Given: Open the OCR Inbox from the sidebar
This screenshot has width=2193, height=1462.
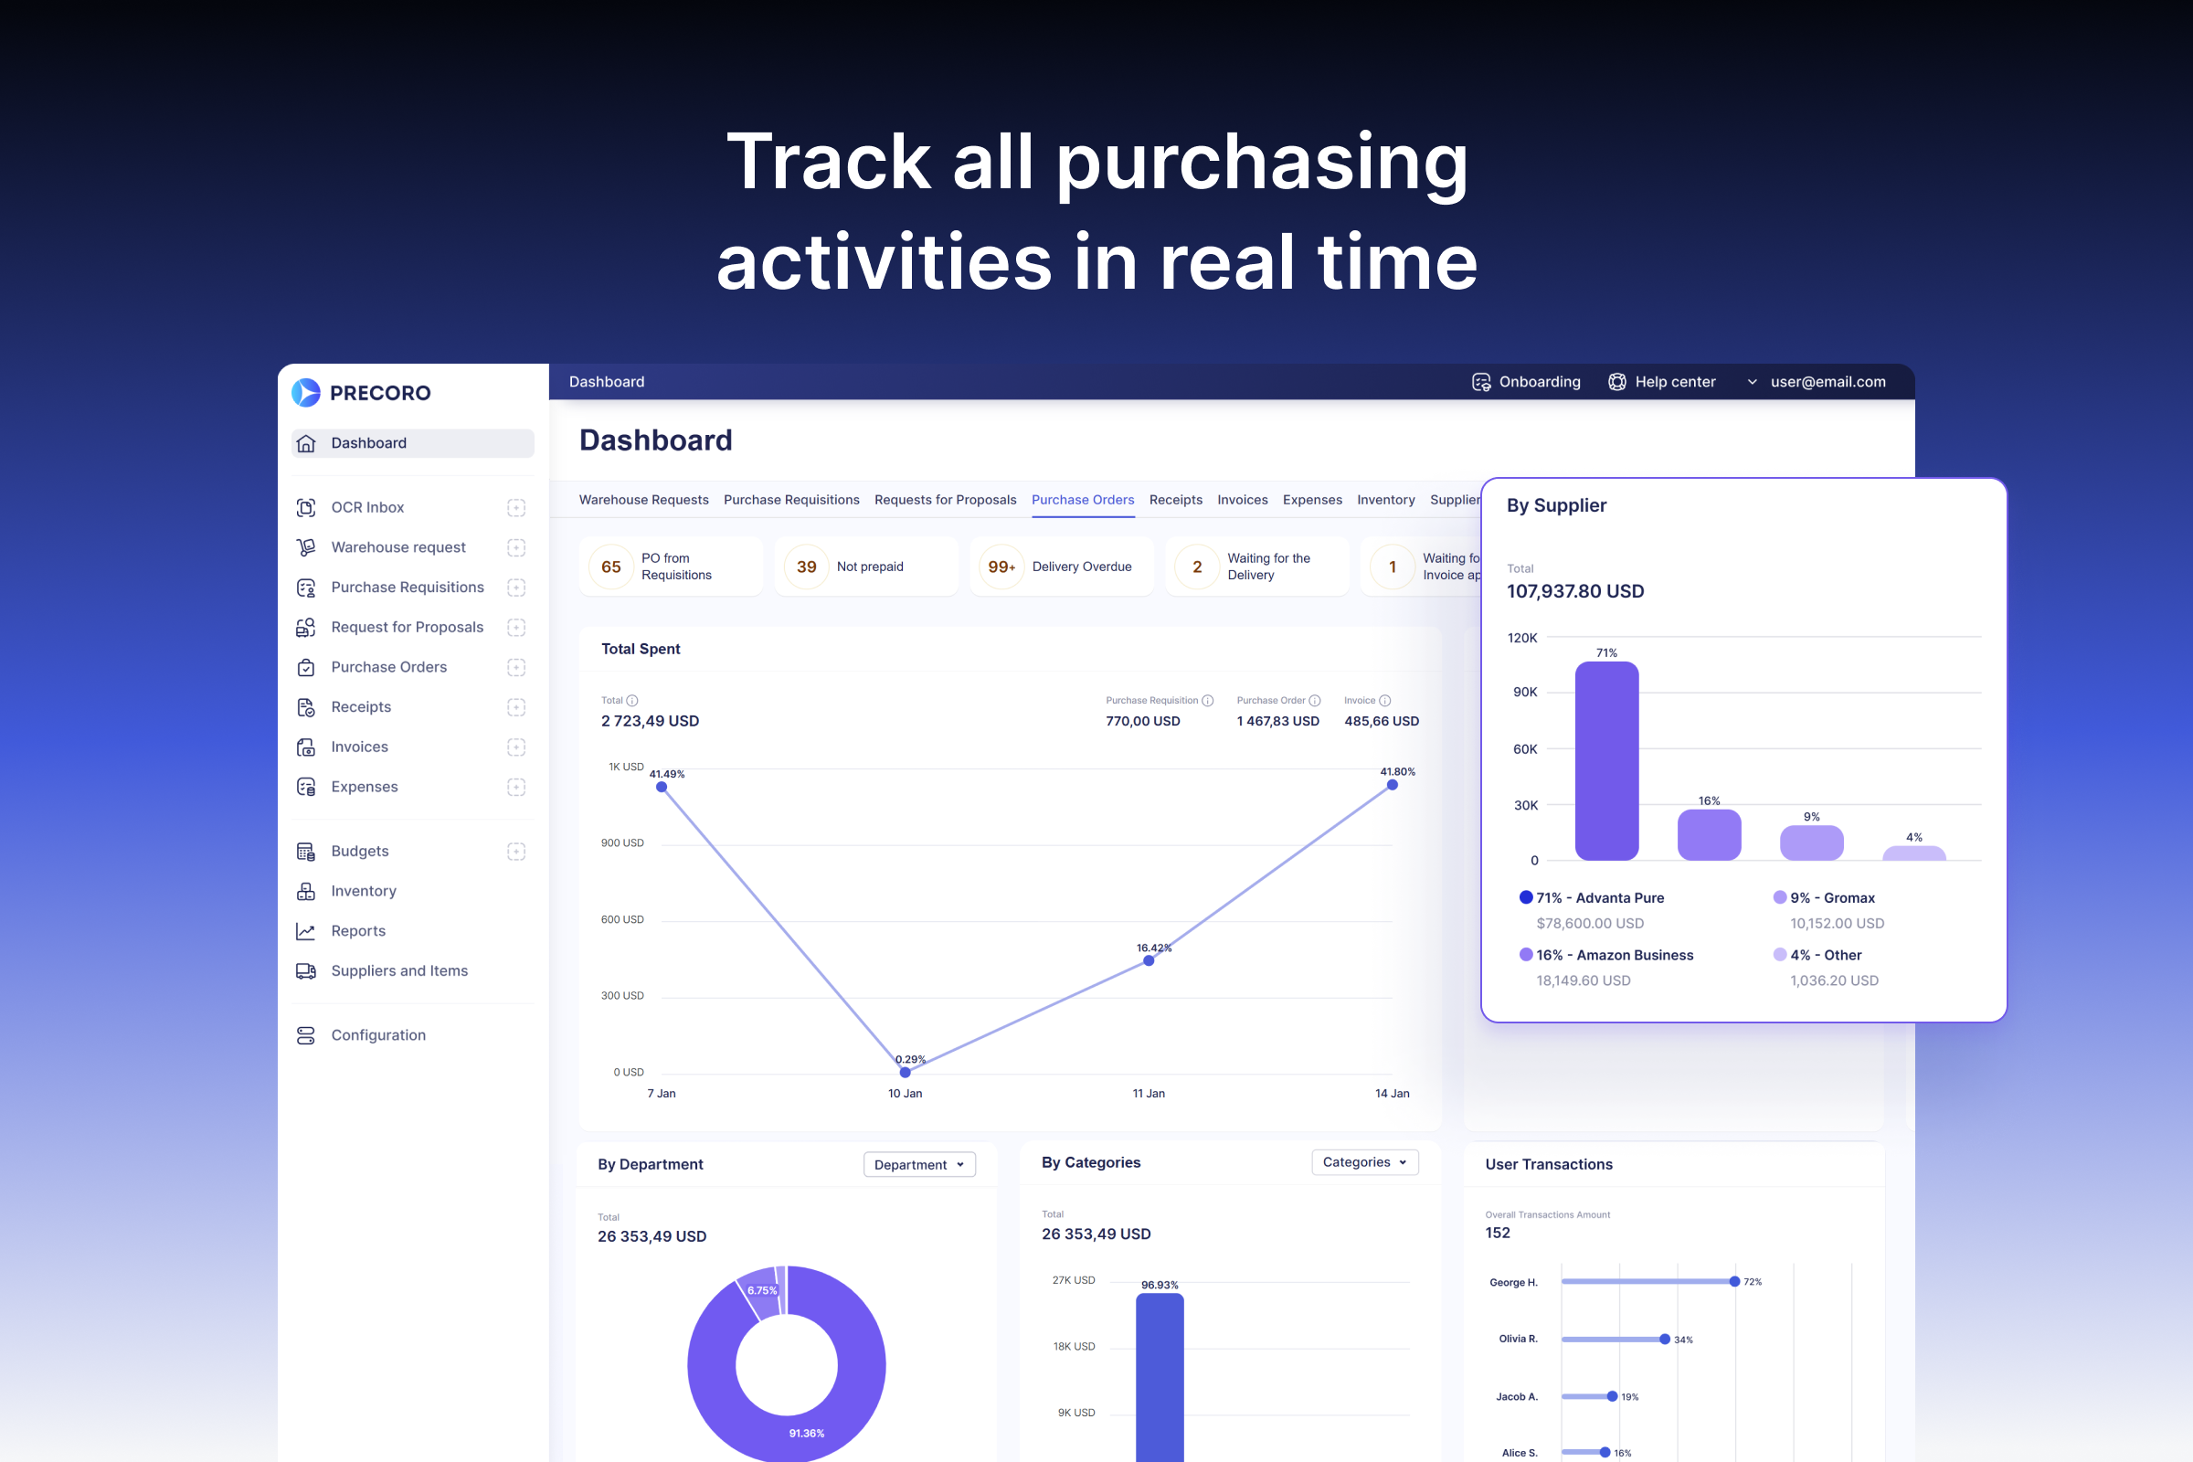Looking at the screenshot, I should click(x=306, y=506).
